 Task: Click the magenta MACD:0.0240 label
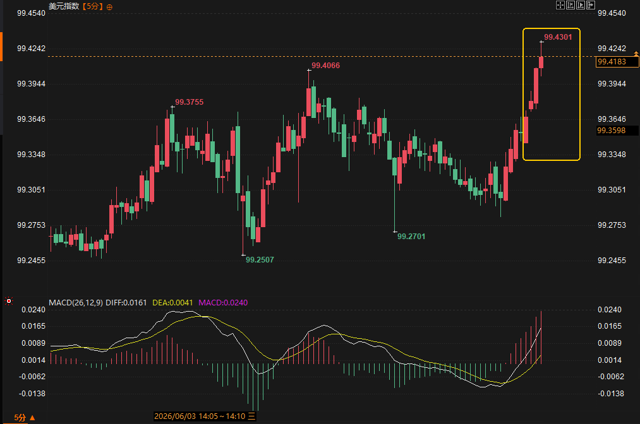point(223,302)
